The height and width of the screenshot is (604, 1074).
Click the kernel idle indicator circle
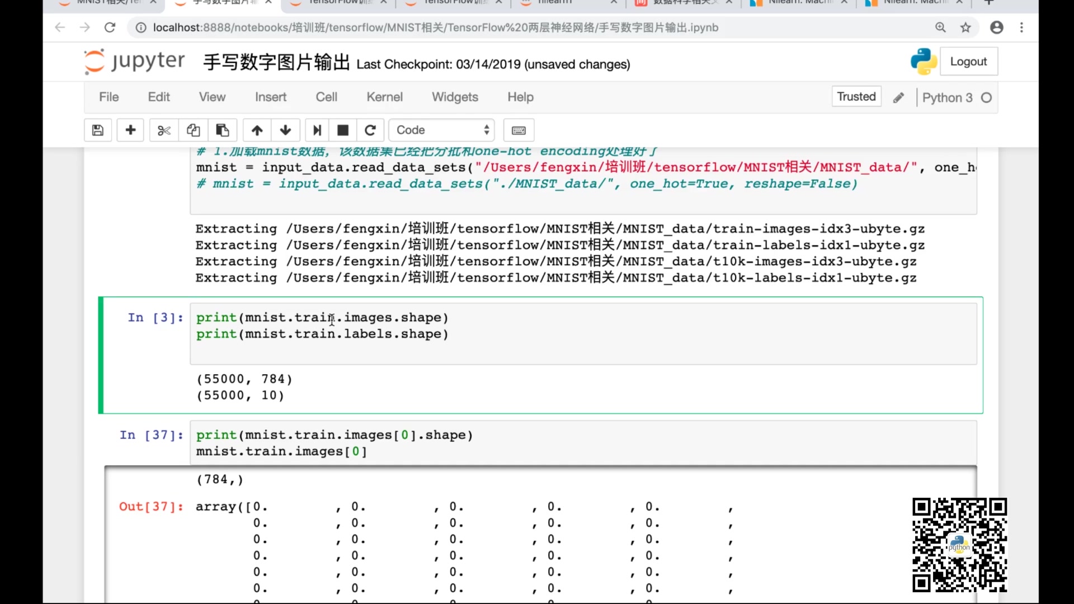(987, 98)
